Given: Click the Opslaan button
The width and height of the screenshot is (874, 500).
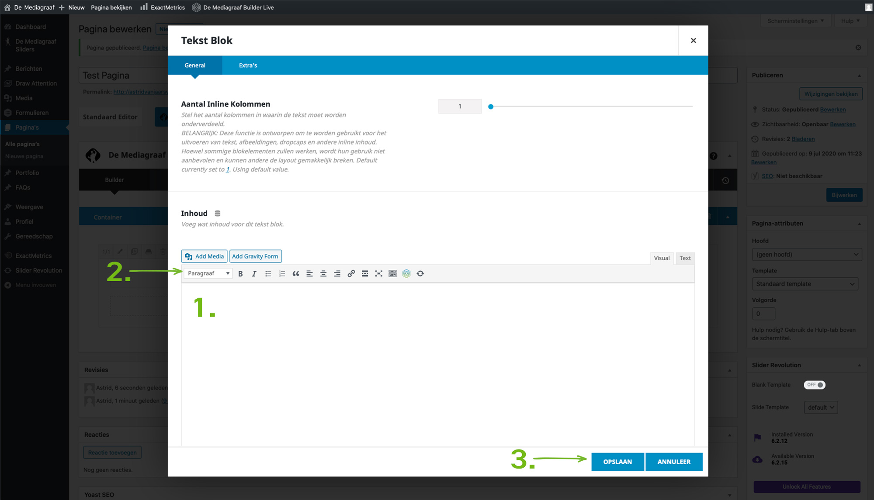Looking at the screenshot, I should [x=617, y=462].
